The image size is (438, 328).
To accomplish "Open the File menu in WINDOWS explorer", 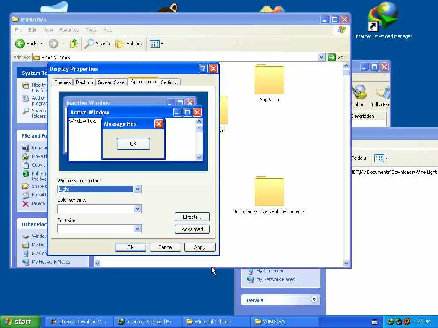I will (18, 30).
